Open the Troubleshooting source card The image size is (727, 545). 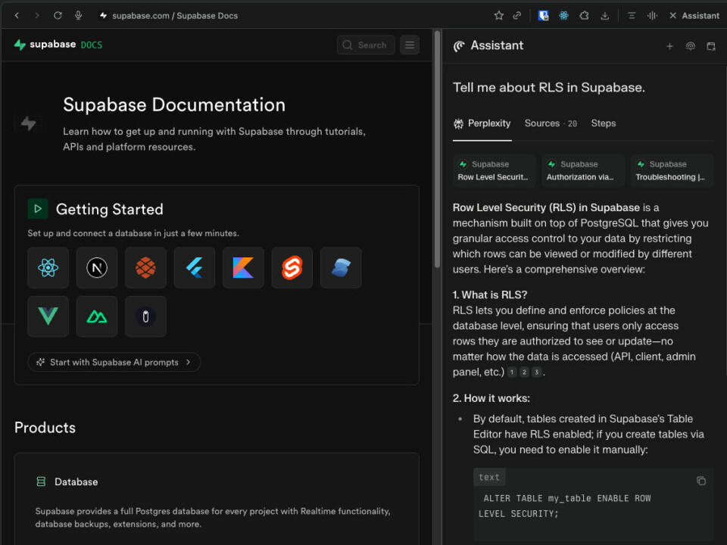[x=672, y=170]
